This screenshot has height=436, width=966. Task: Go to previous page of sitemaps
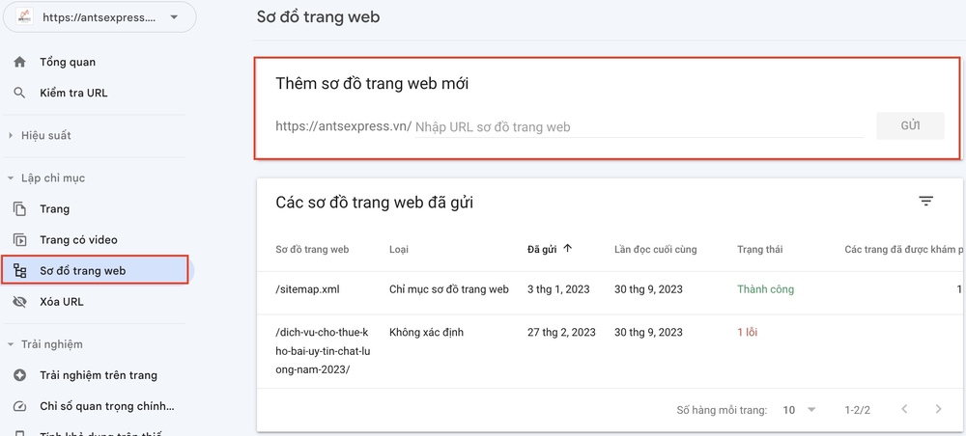click(904, 409)
